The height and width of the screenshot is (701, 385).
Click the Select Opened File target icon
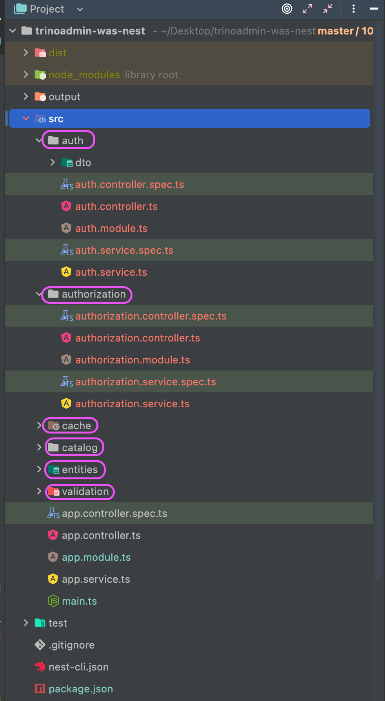click(287, 9)
